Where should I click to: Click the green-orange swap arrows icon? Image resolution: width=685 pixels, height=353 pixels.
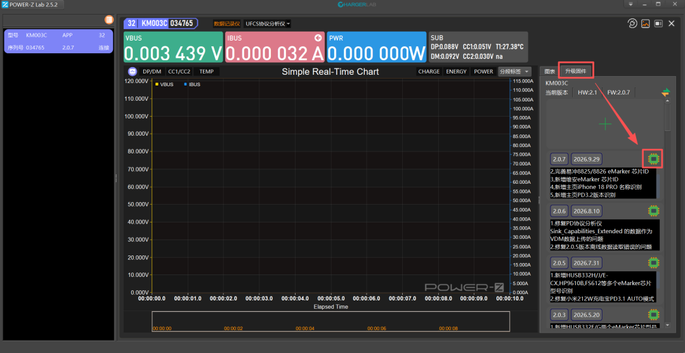(x=665, y=93)
